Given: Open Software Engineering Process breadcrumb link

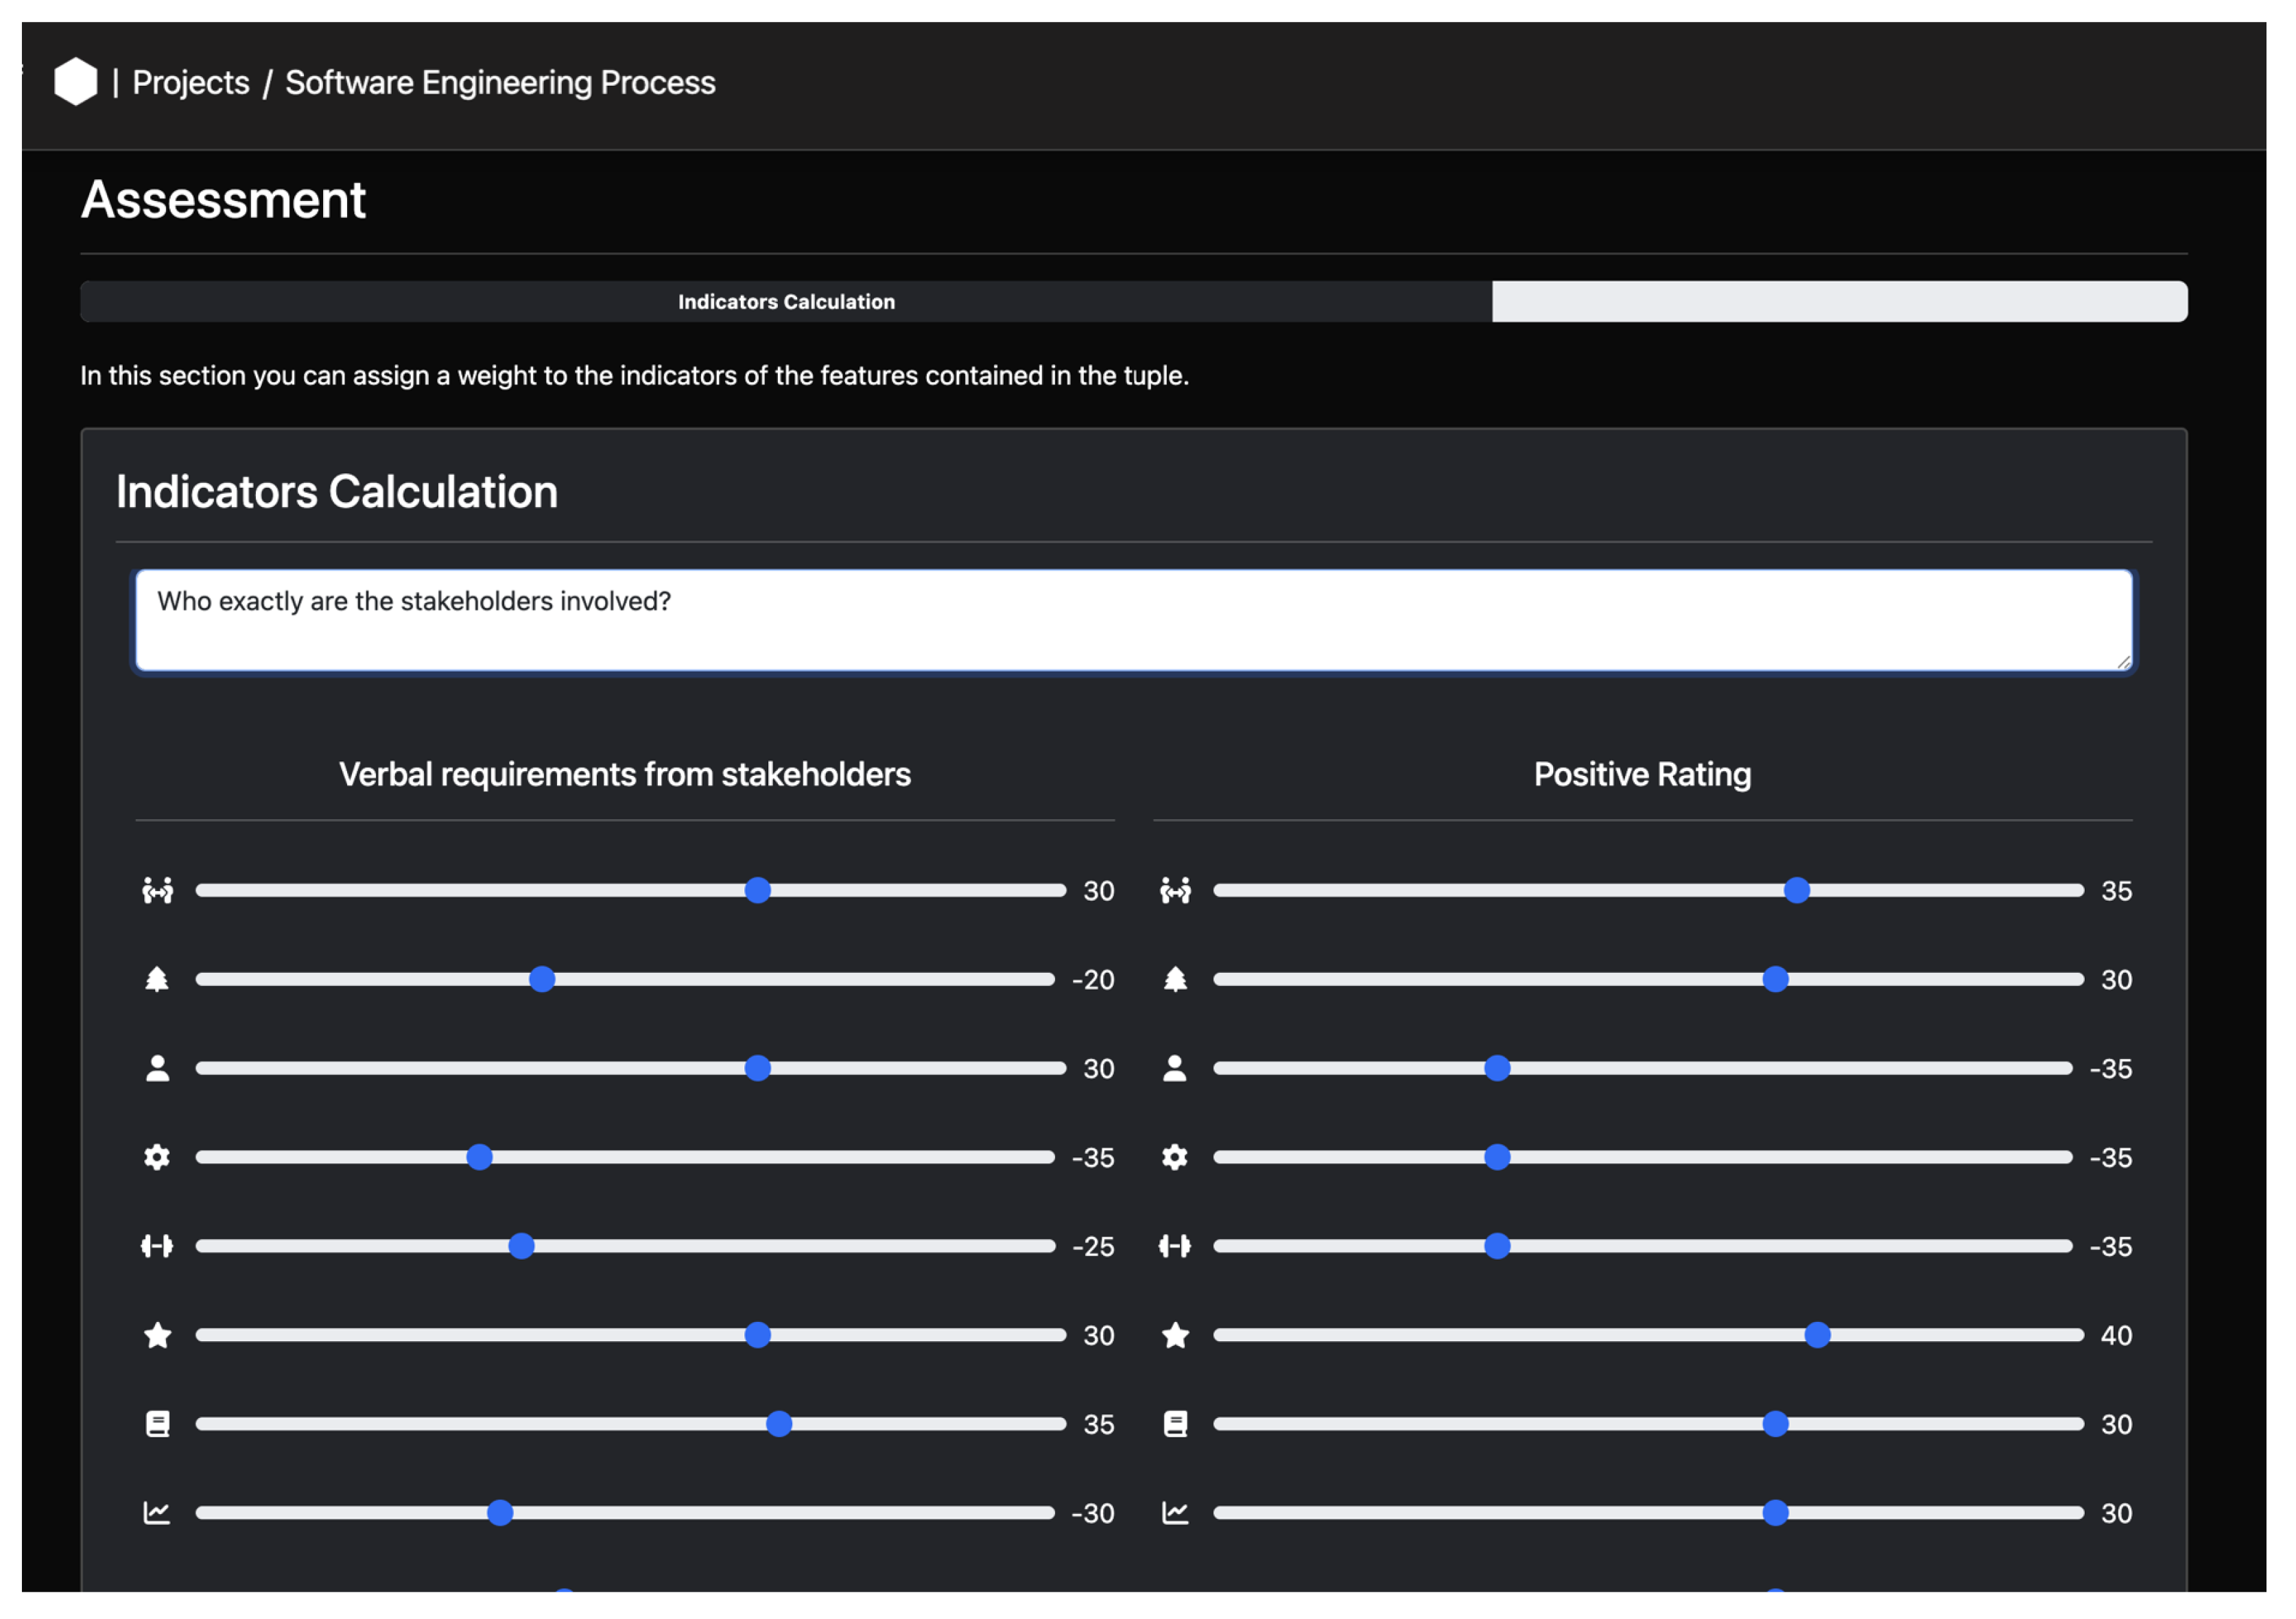Looking at the screenshot, I should [500, 82].
